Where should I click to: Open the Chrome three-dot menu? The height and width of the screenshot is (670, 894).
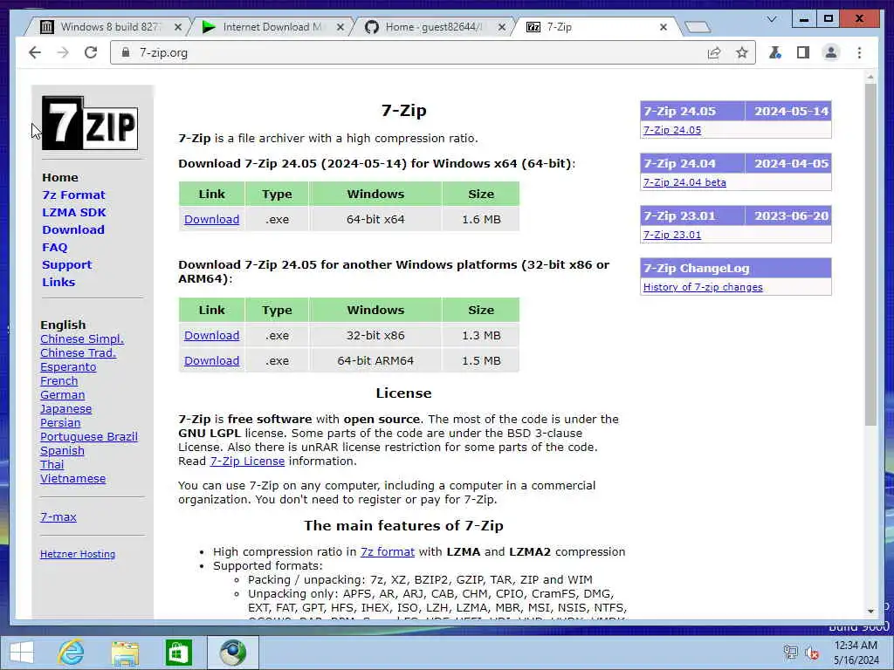click(x=859, y=52)
